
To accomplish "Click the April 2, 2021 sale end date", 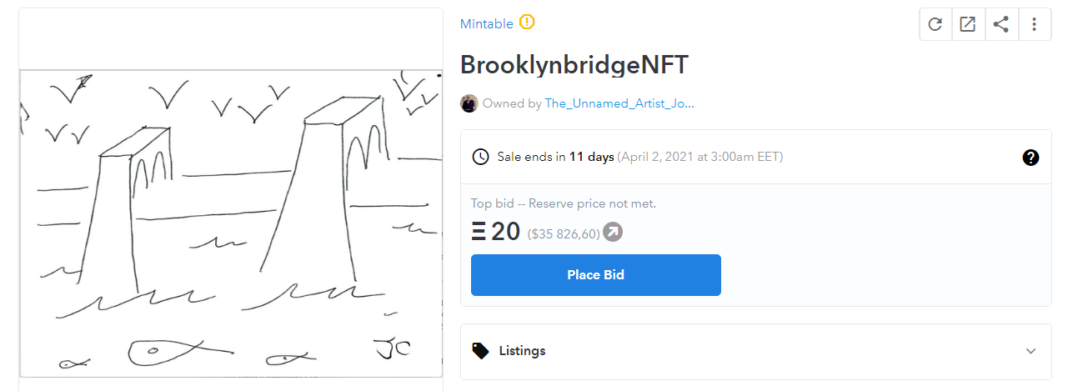I will click(x=699, y=157).
